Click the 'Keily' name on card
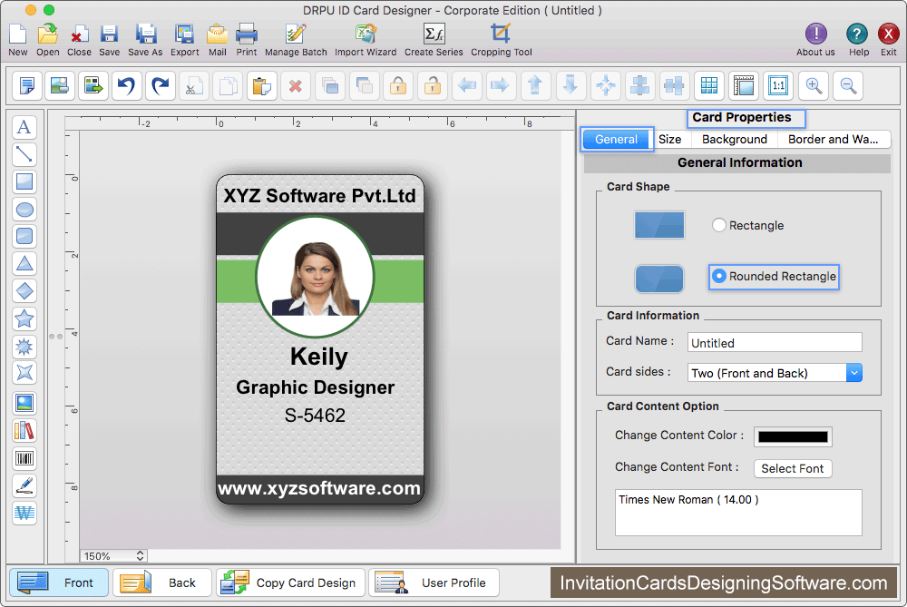 point(318,357)
